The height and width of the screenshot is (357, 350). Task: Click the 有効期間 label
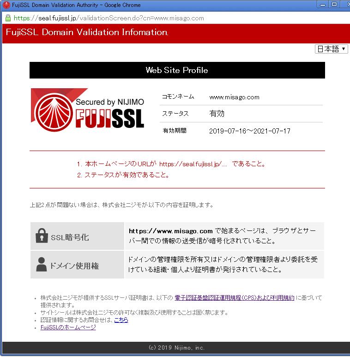175,130
